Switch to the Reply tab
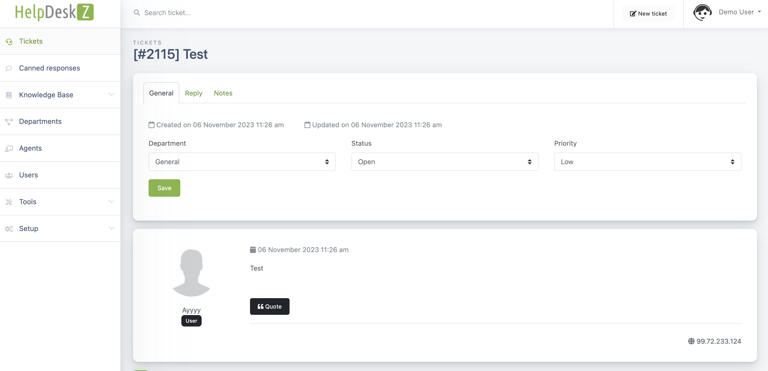 (x=193, y=93)
